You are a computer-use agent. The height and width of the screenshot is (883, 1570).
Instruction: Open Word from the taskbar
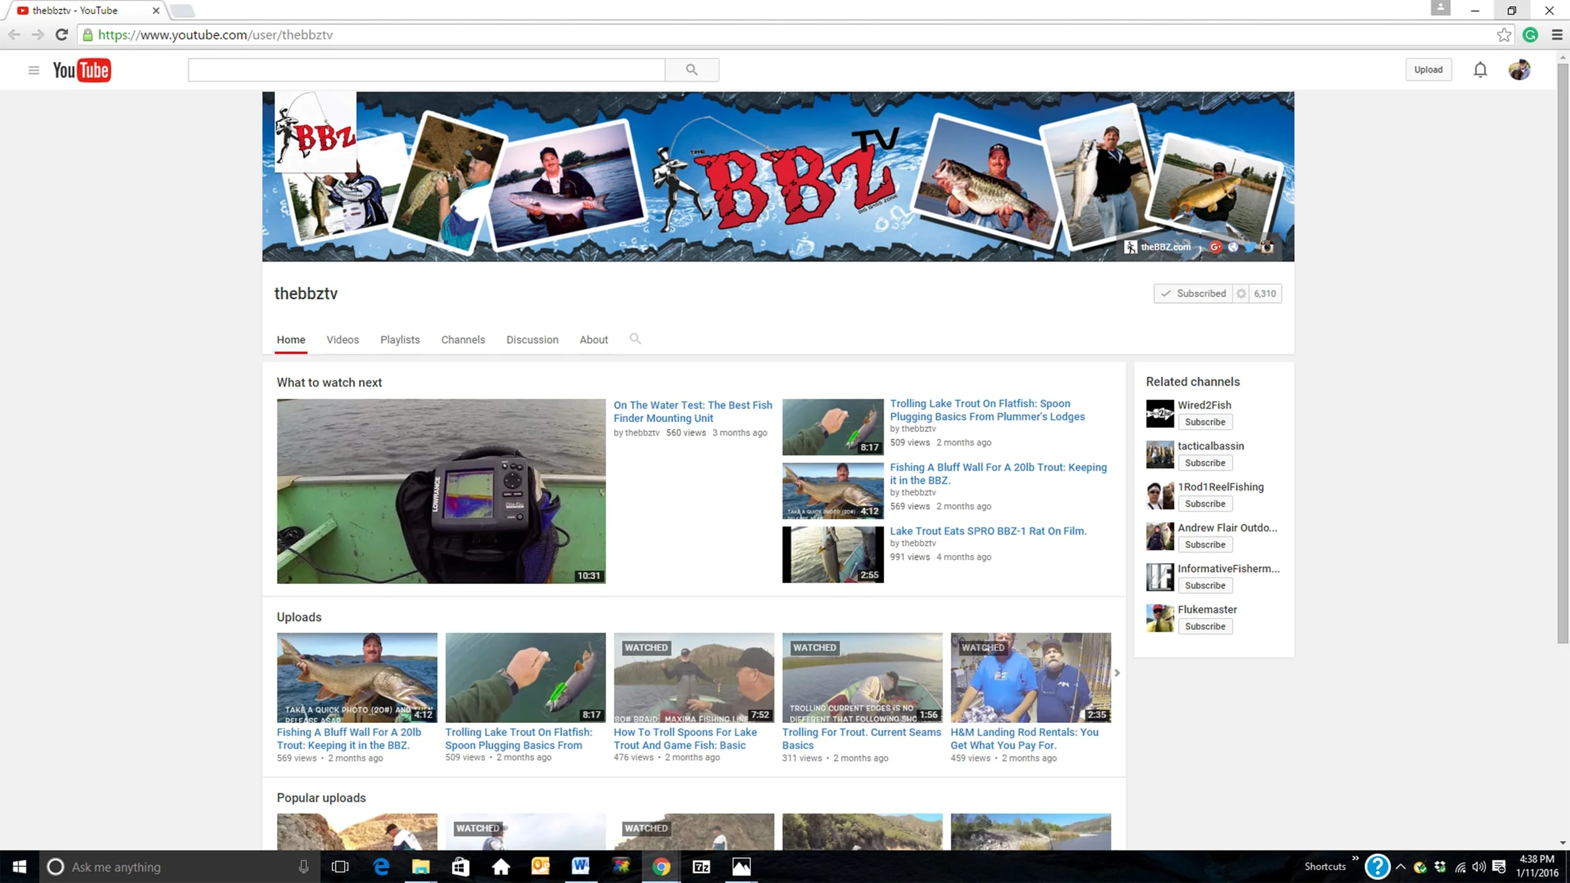[x=581, y=867]
